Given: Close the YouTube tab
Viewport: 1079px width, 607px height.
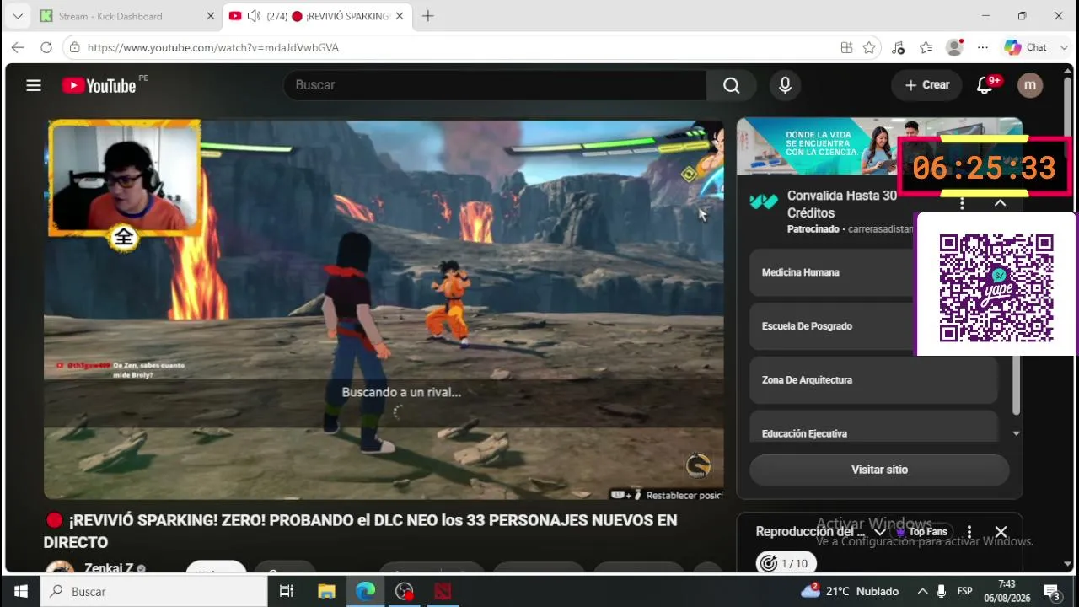Looking at the screenshot, I should (x=400, y=16).
